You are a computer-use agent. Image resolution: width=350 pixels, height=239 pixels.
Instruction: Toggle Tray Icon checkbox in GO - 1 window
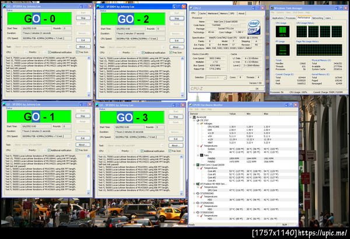click(x=77, y=150)
